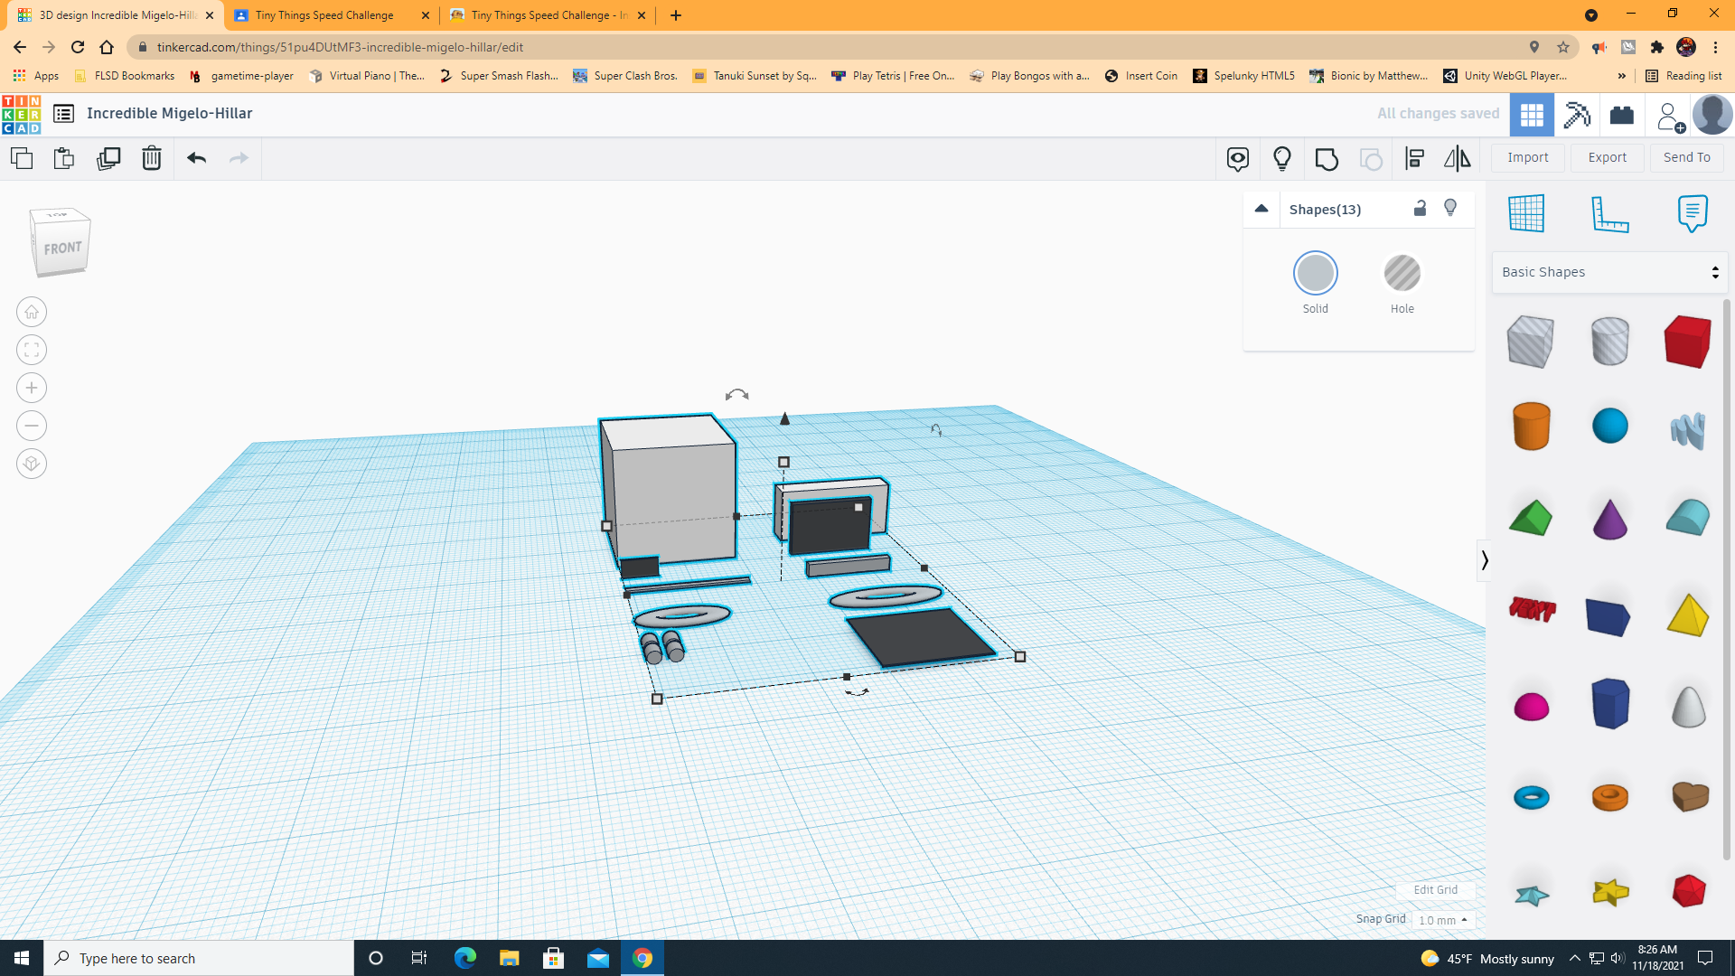Screen dimensions: 1735x976
Task: Group the selected shapes
Action: [1326, 158]
